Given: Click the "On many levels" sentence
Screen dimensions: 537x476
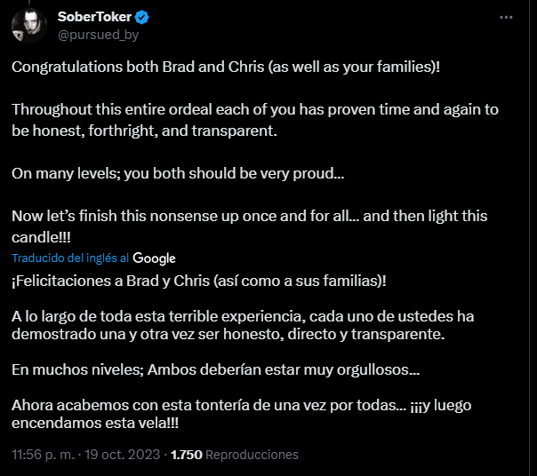Looking at the screenshot, I should click(177, 174).
